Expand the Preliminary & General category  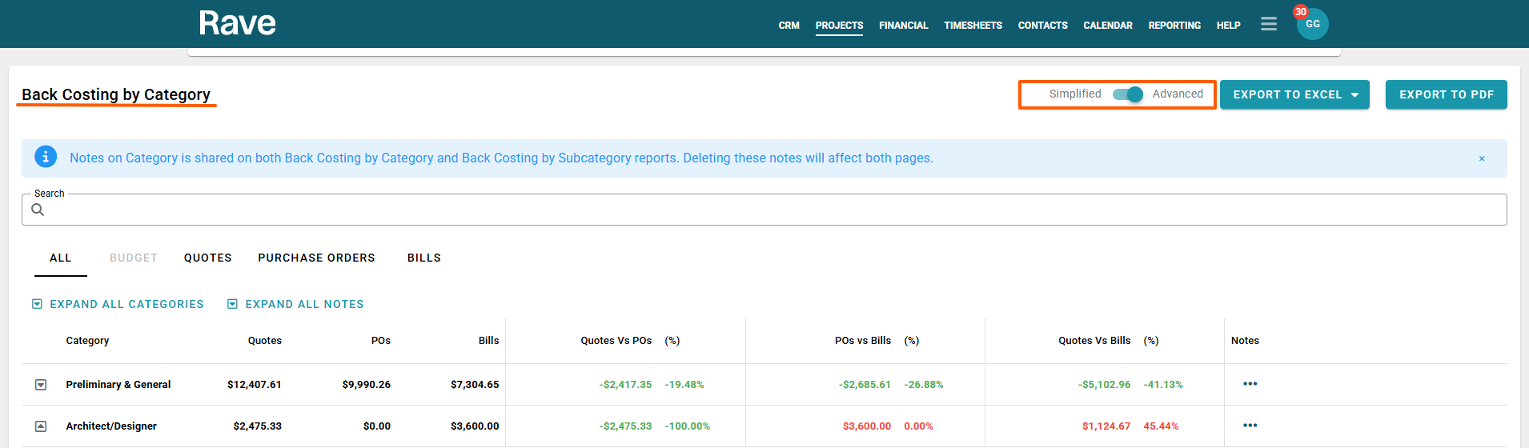[41, 385]
